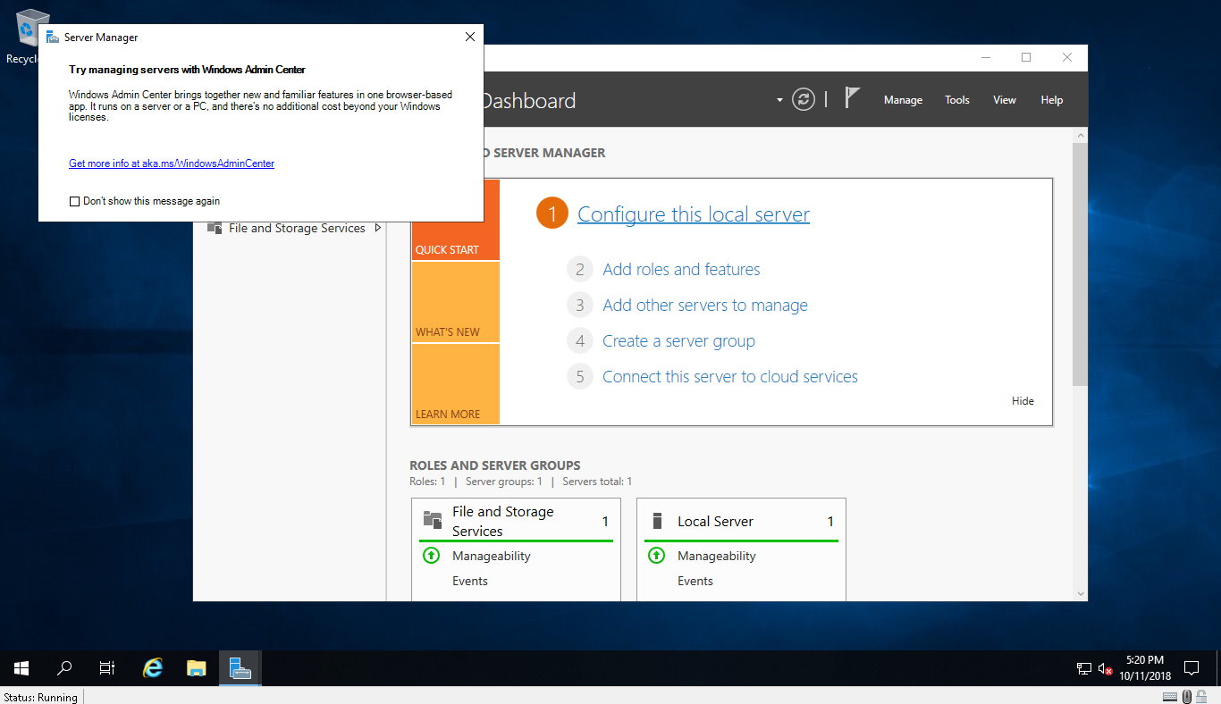The height and width of the screenshot is (704, 1221).
Task: Follow the Windows Admin Center info link
Action: click(x=171, y=163)
